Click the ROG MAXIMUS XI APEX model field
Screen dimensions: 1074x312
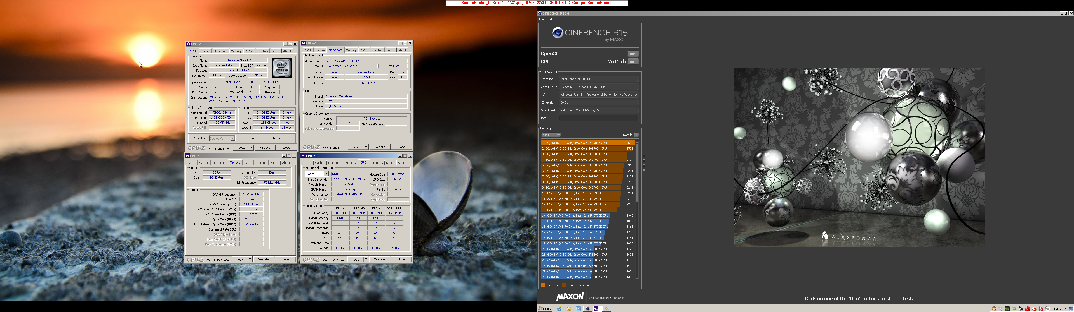point(351,66)
